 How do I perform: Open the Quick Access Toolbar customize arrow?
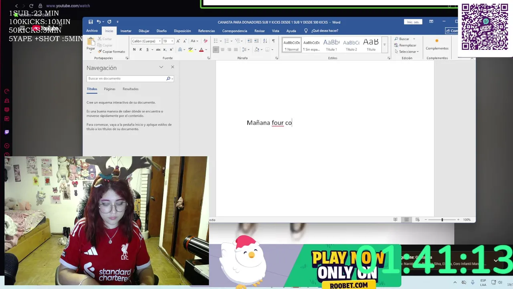click(117, 22)
